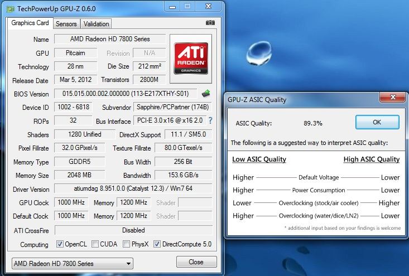409x276 pixels.
Task: Click the Release Date field Mar 5, 2012
Action: tap(75, 80)
